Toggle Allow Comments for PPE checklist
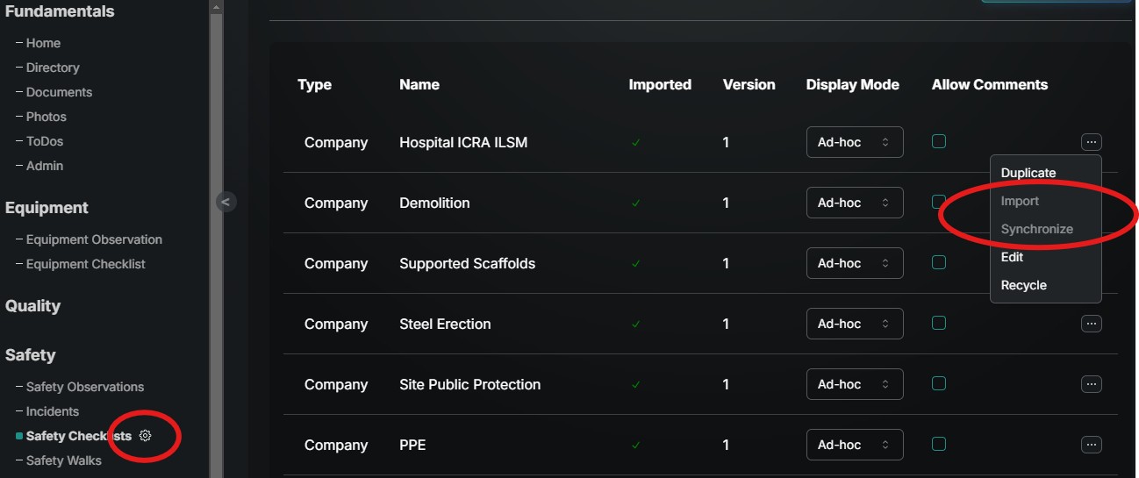The height and width of the screenshot is (478, 1139). click(x=939, y=444)
